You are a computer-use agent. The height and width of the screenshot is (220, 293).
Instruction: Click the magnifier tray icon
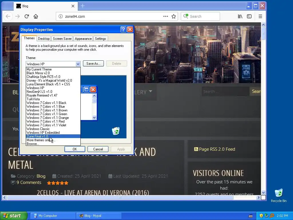[x=272, y=216]
